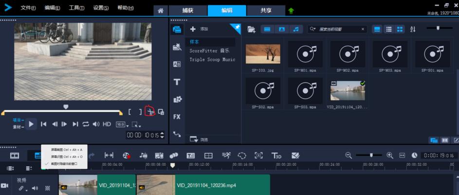Import media files folder icon
This screenshot has height=195, width=459.
(251, 29)
